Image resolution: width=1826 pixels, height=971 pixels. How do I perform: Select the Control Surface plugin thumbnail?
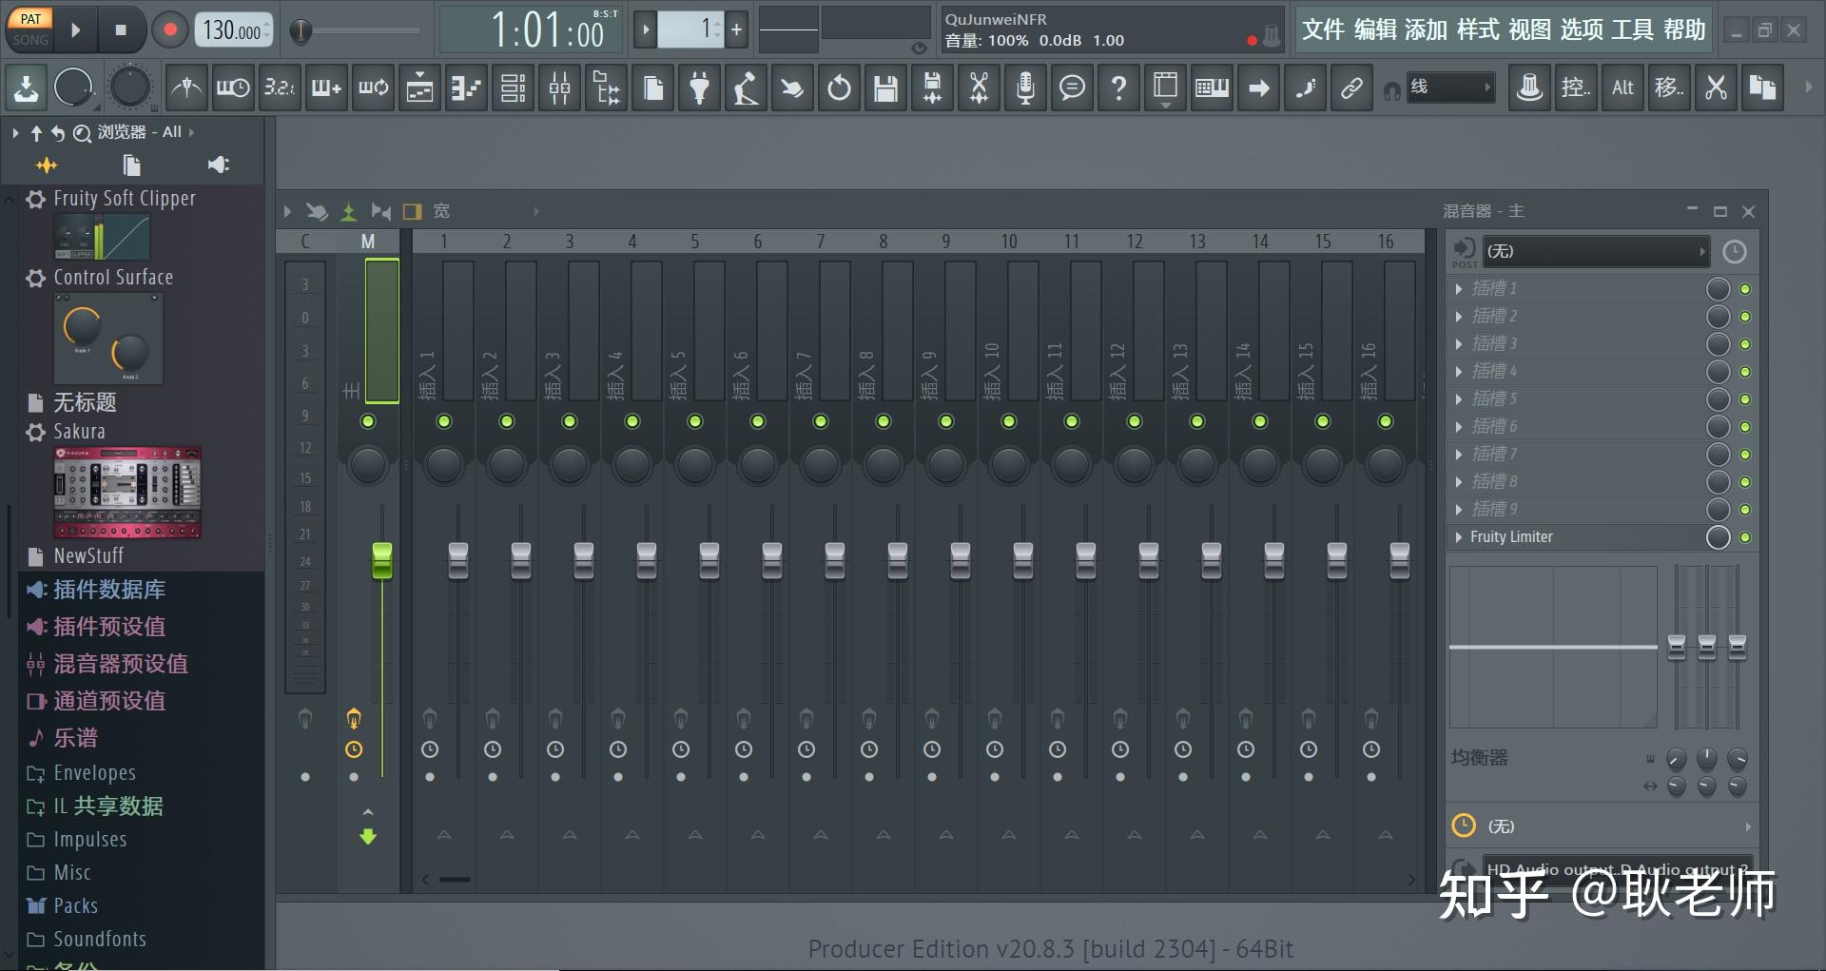[108, 339]
